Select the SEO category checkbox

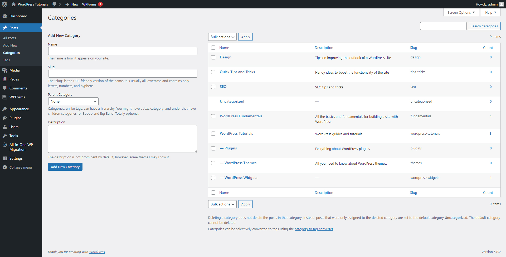coord(213,87)
